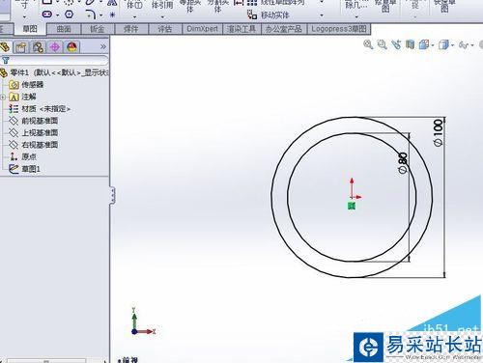This screenshot has height=363, width=483.
Task: Switch to the 钣金 sheet metal tab
Action: (98, 29)
